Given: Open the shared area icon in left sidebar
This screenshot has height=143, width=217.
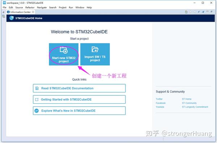Looking at the screenshot, I should [x=4, y=17].
